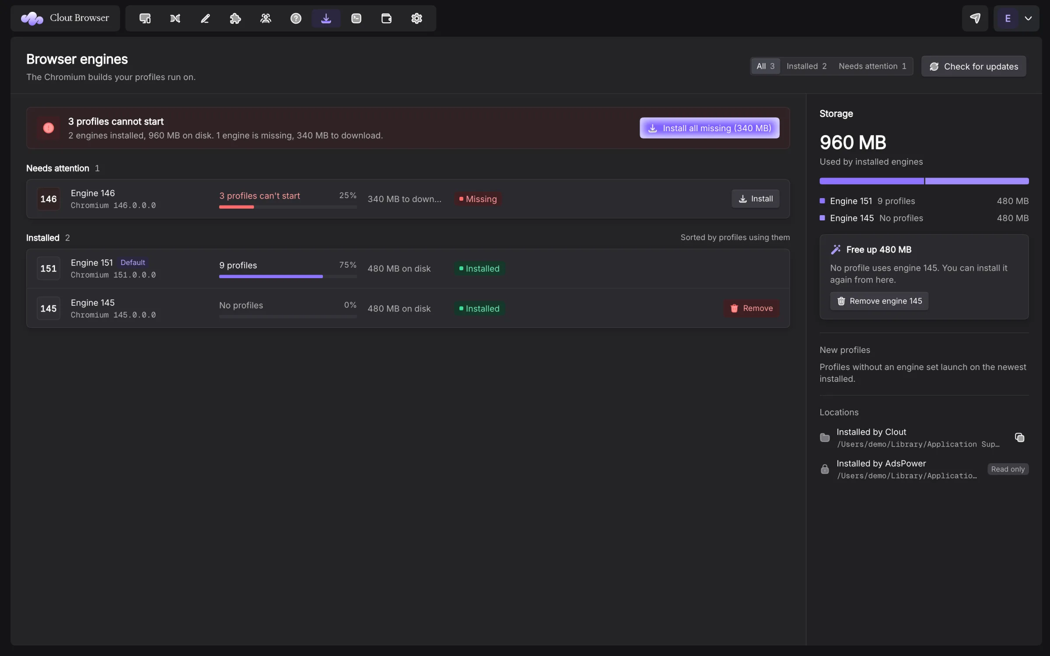Open the team members icon
The height and width of the screenshot is (656, 1050).
266,18
